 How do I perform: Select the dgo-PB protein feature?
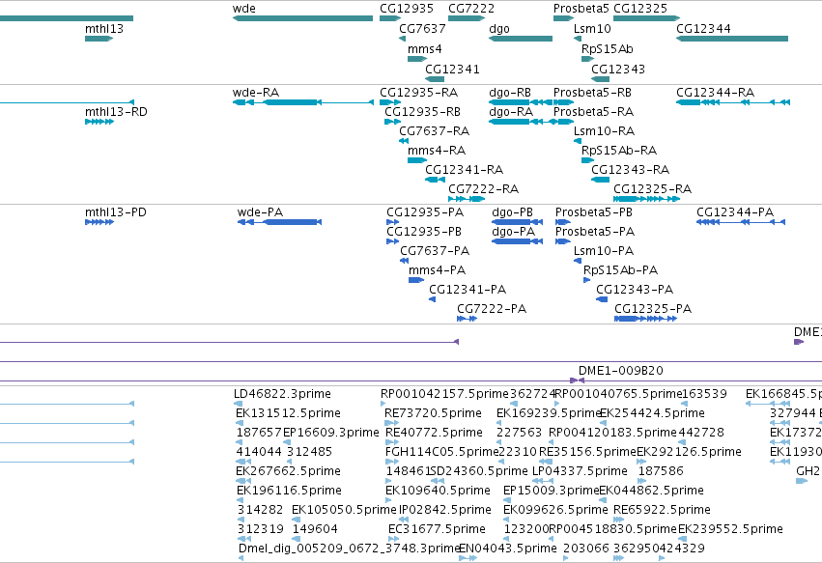pos(517,222)
